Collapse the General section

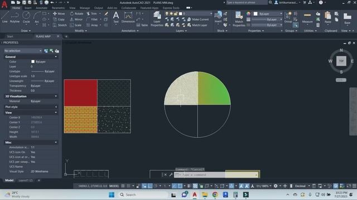pos(56,57)
